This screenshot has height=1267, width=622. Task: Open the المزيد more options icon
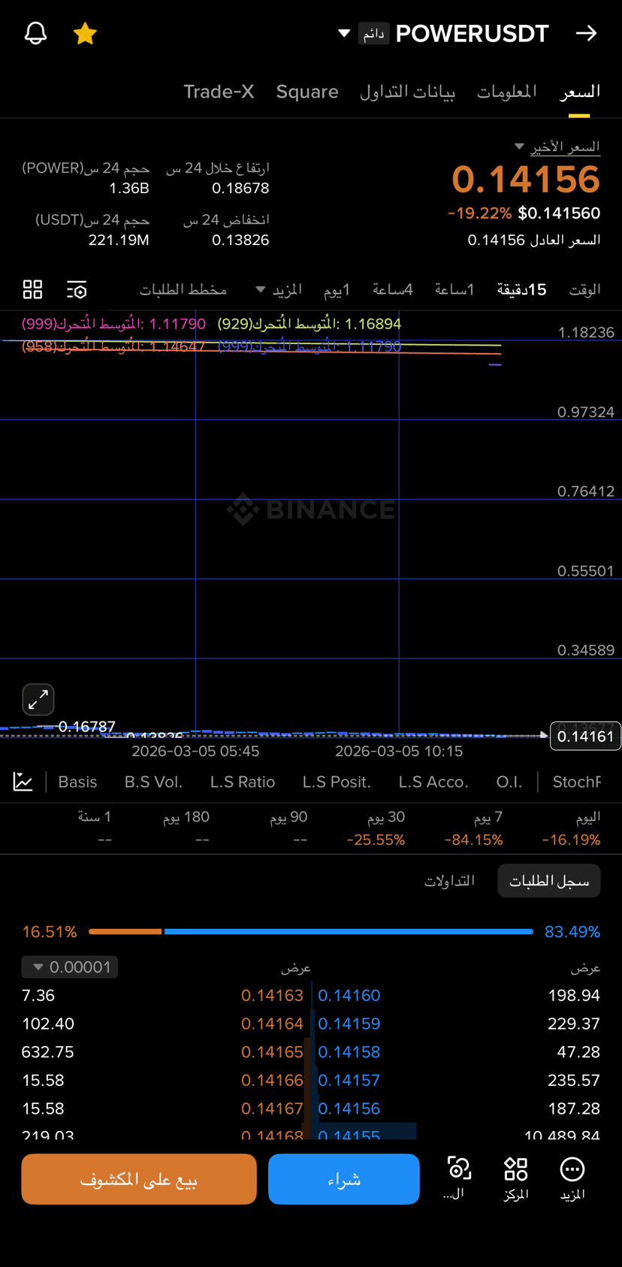pyautogui.click(x=572, y=1178)
